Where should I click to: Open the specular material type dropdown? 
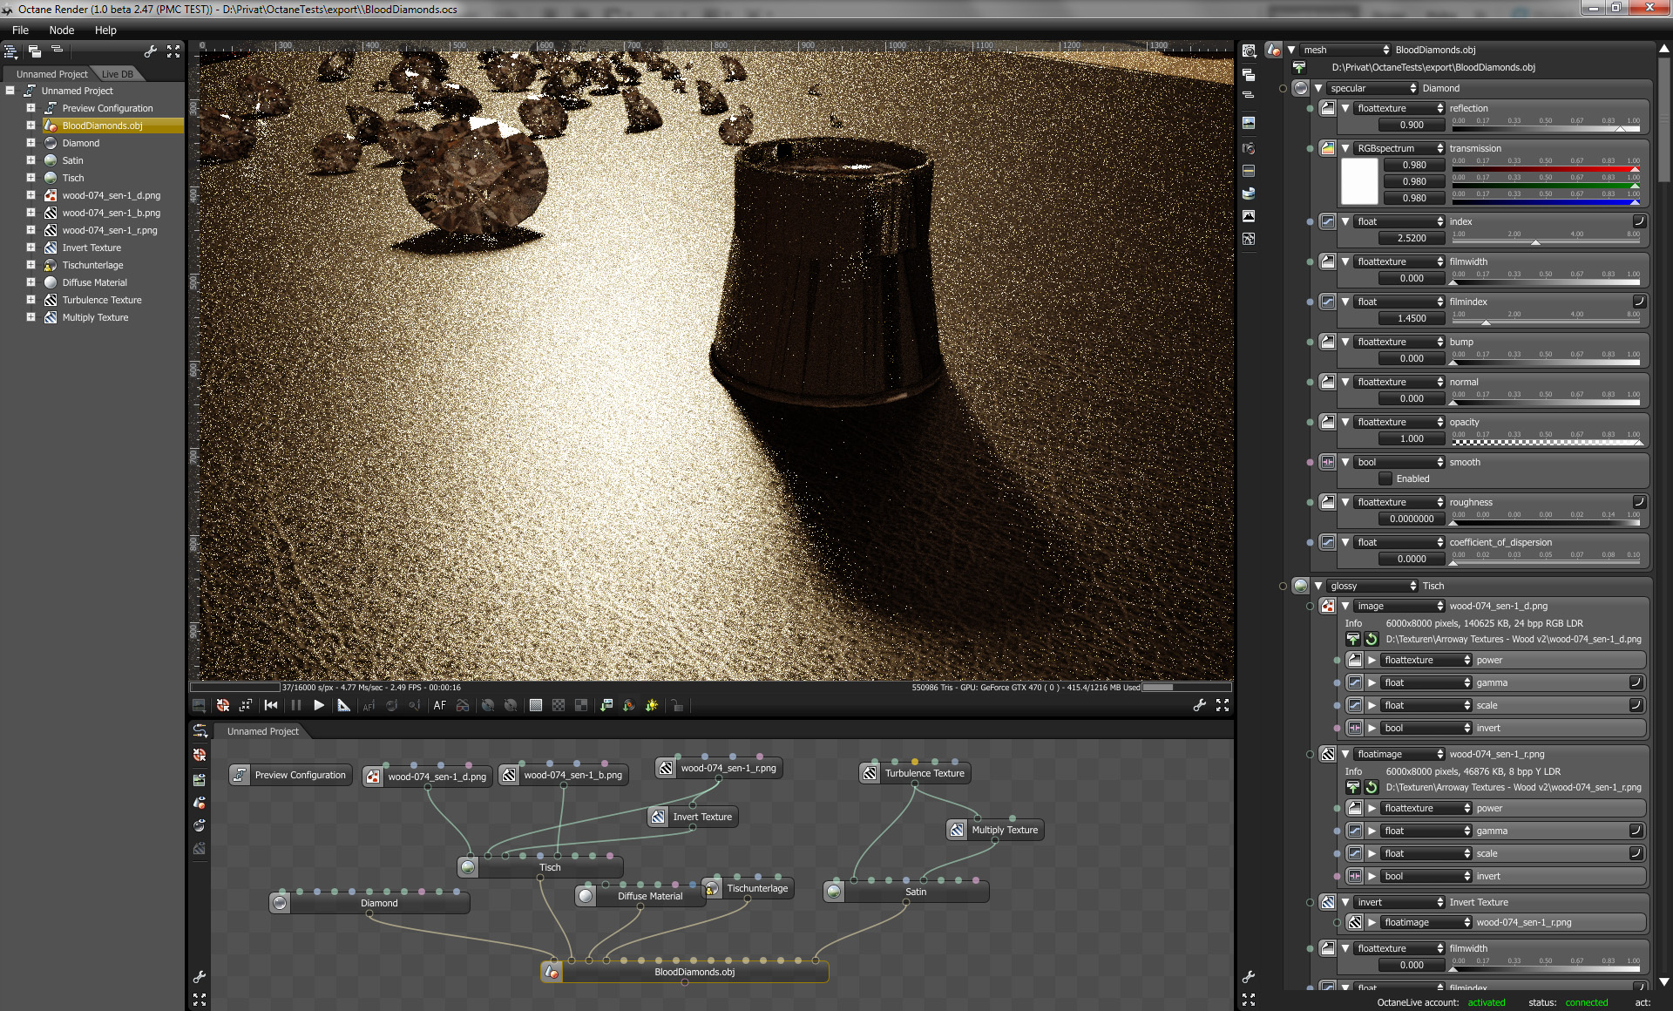click(1372, 88)
